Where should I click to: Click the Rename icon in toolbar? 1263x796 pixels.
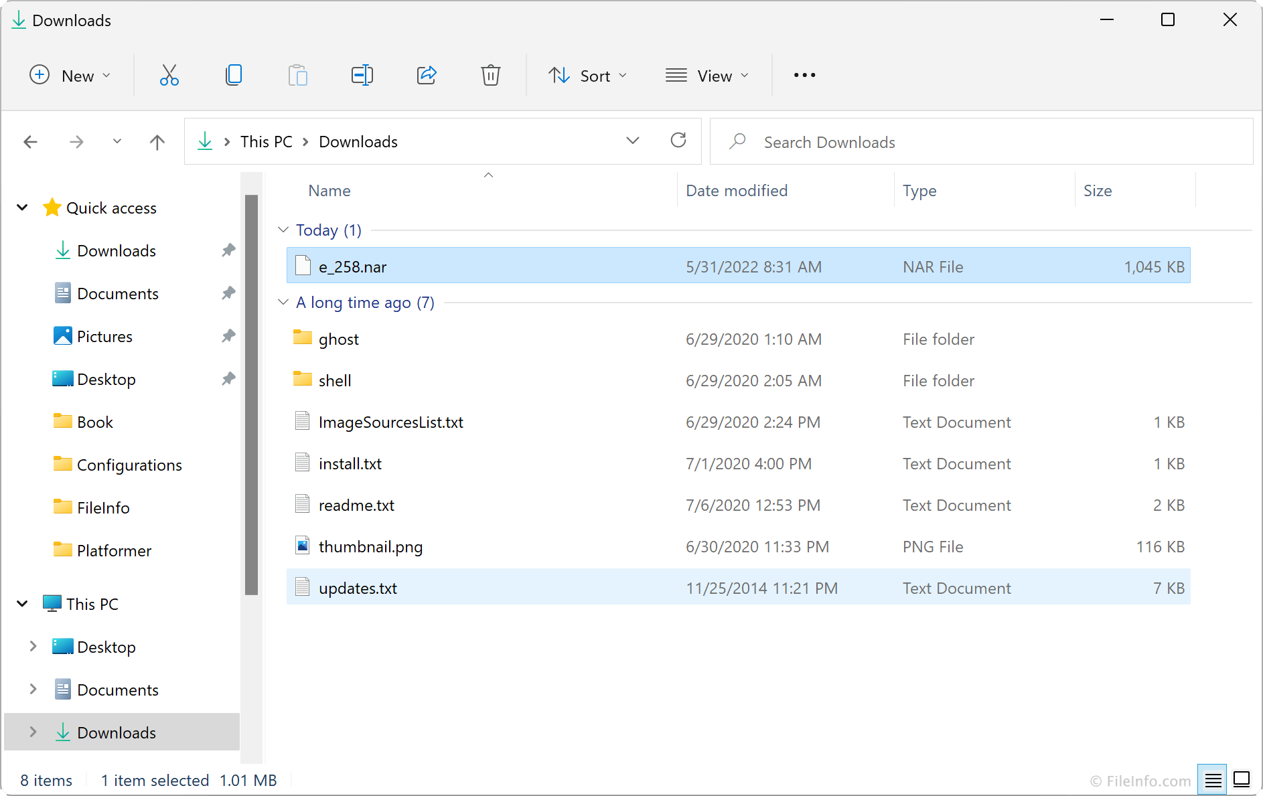362,75
